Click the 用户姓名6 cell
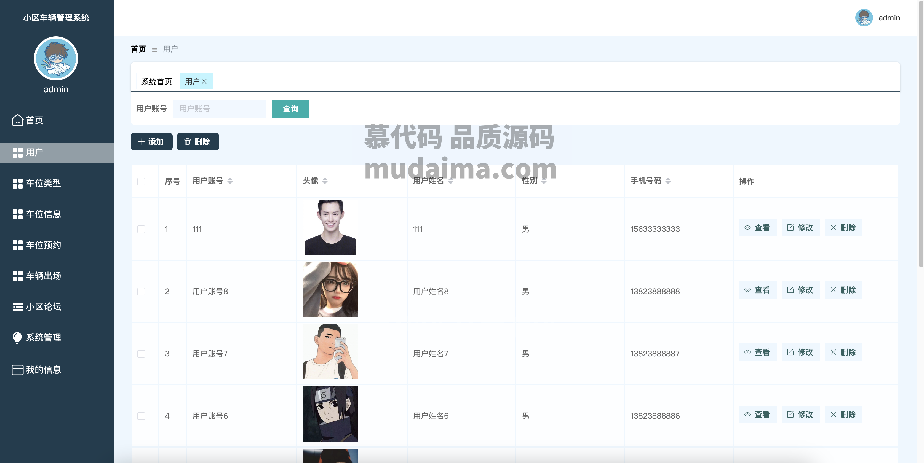The height and width of the screenshot is (463, 924). click(431, 416)
